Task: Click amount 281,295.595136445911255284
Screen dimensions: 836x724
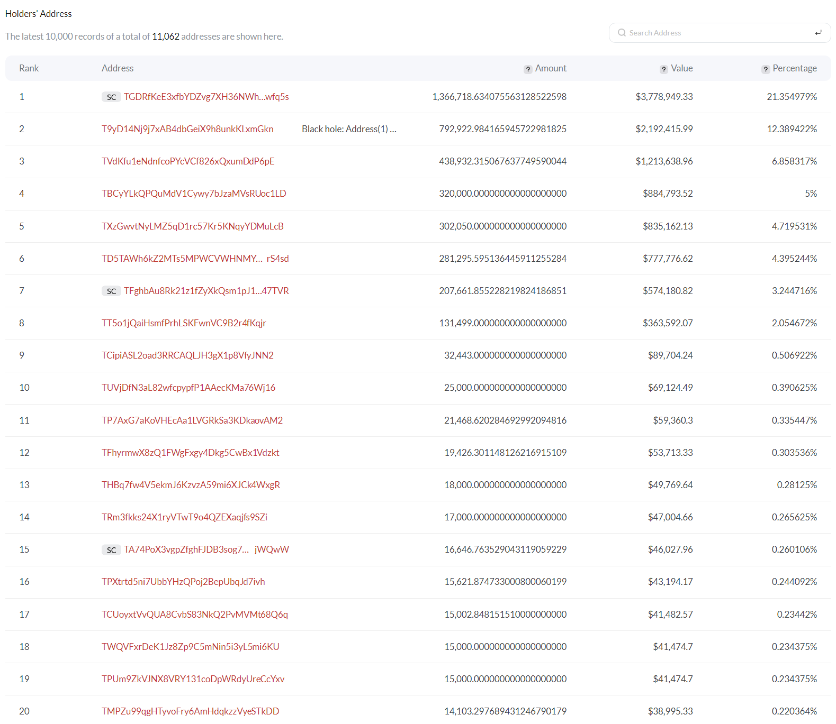Action: click(503, 259)
